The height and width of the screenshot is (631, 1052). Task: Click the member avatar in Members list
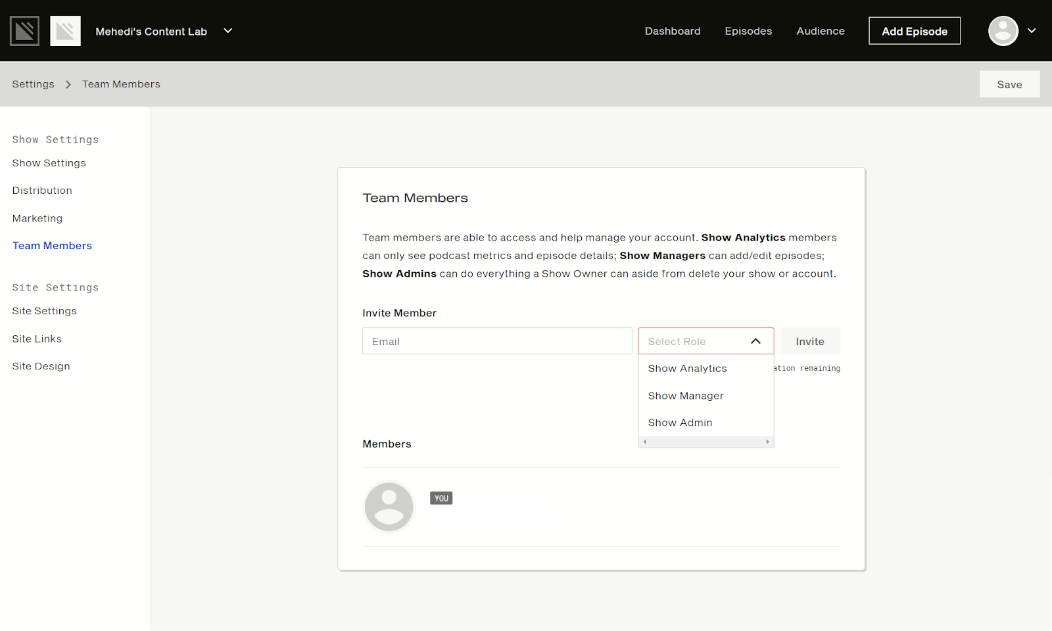coord(389,506)
